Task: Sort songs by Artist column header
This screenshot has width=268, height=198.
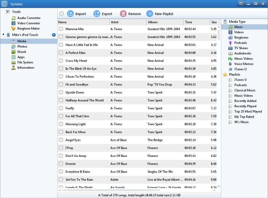Action: (128, 22)
